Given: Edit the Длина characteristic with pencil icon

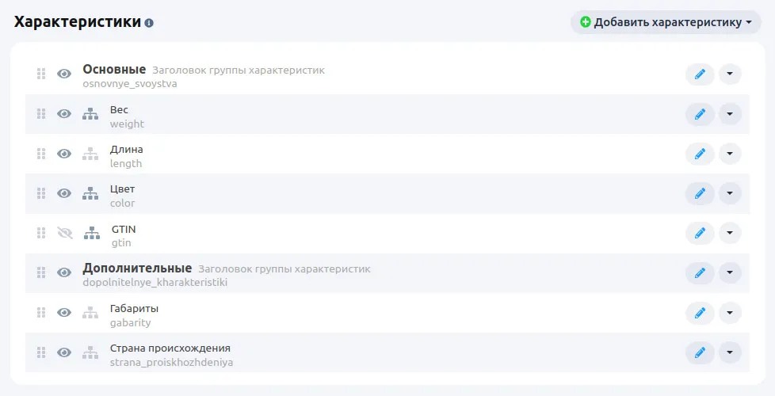Looking at the screenshot, I should tap(699, 154).
